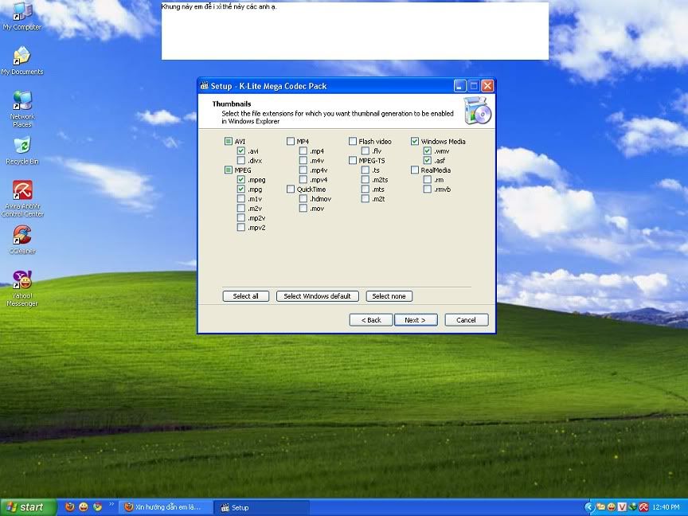Viewport: 688px width, 516px height.
Task: Check the .rmvb extension checkbox
Action: point(428,189)
